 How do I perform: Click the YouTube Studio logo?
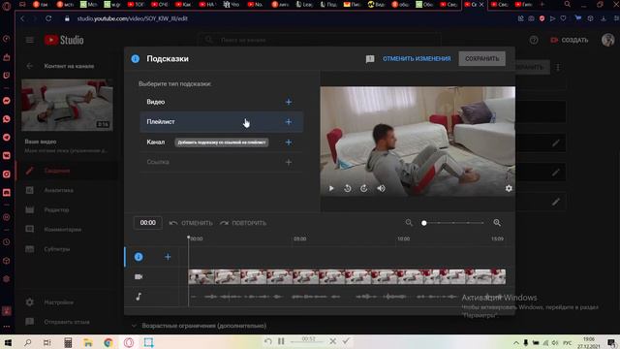pos(64,40)
